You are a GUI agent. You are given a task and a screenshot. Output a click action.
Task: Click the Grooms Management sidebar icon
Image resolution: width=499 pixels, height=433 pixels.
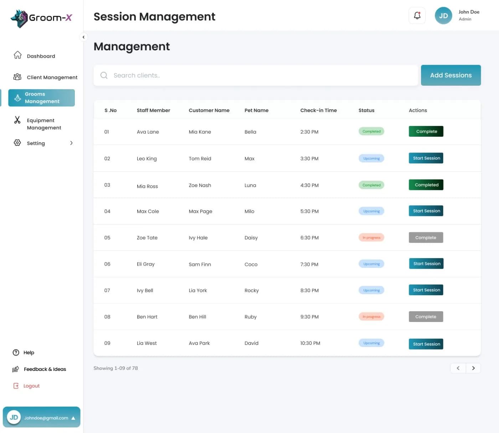point(17,98)
